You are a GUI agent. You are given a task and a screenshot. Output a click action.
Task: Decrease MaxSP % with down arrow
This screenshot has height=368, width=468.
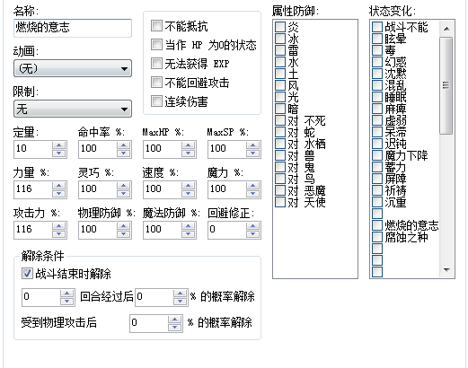tap(252, 153)
